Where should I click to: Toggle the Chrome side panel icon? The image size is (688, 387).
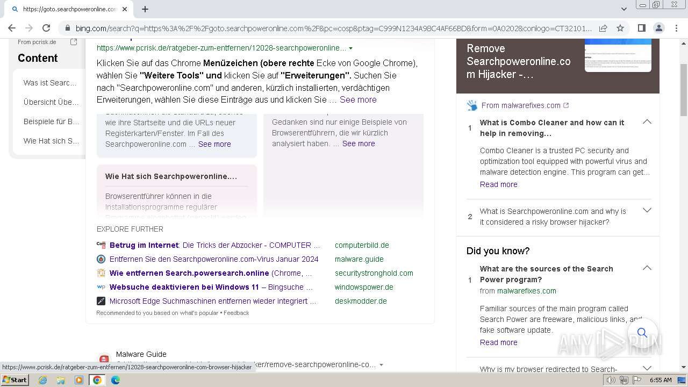coord(641,28)
